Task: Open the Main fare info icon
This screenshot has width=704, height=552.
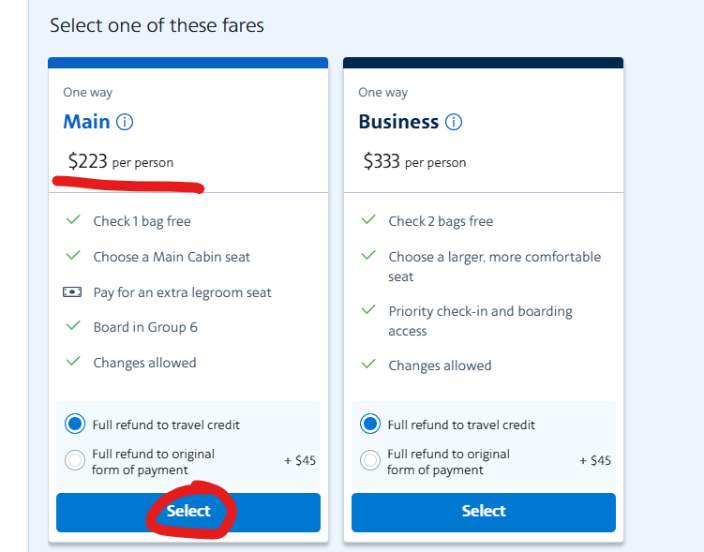Action: pos(126,122)
